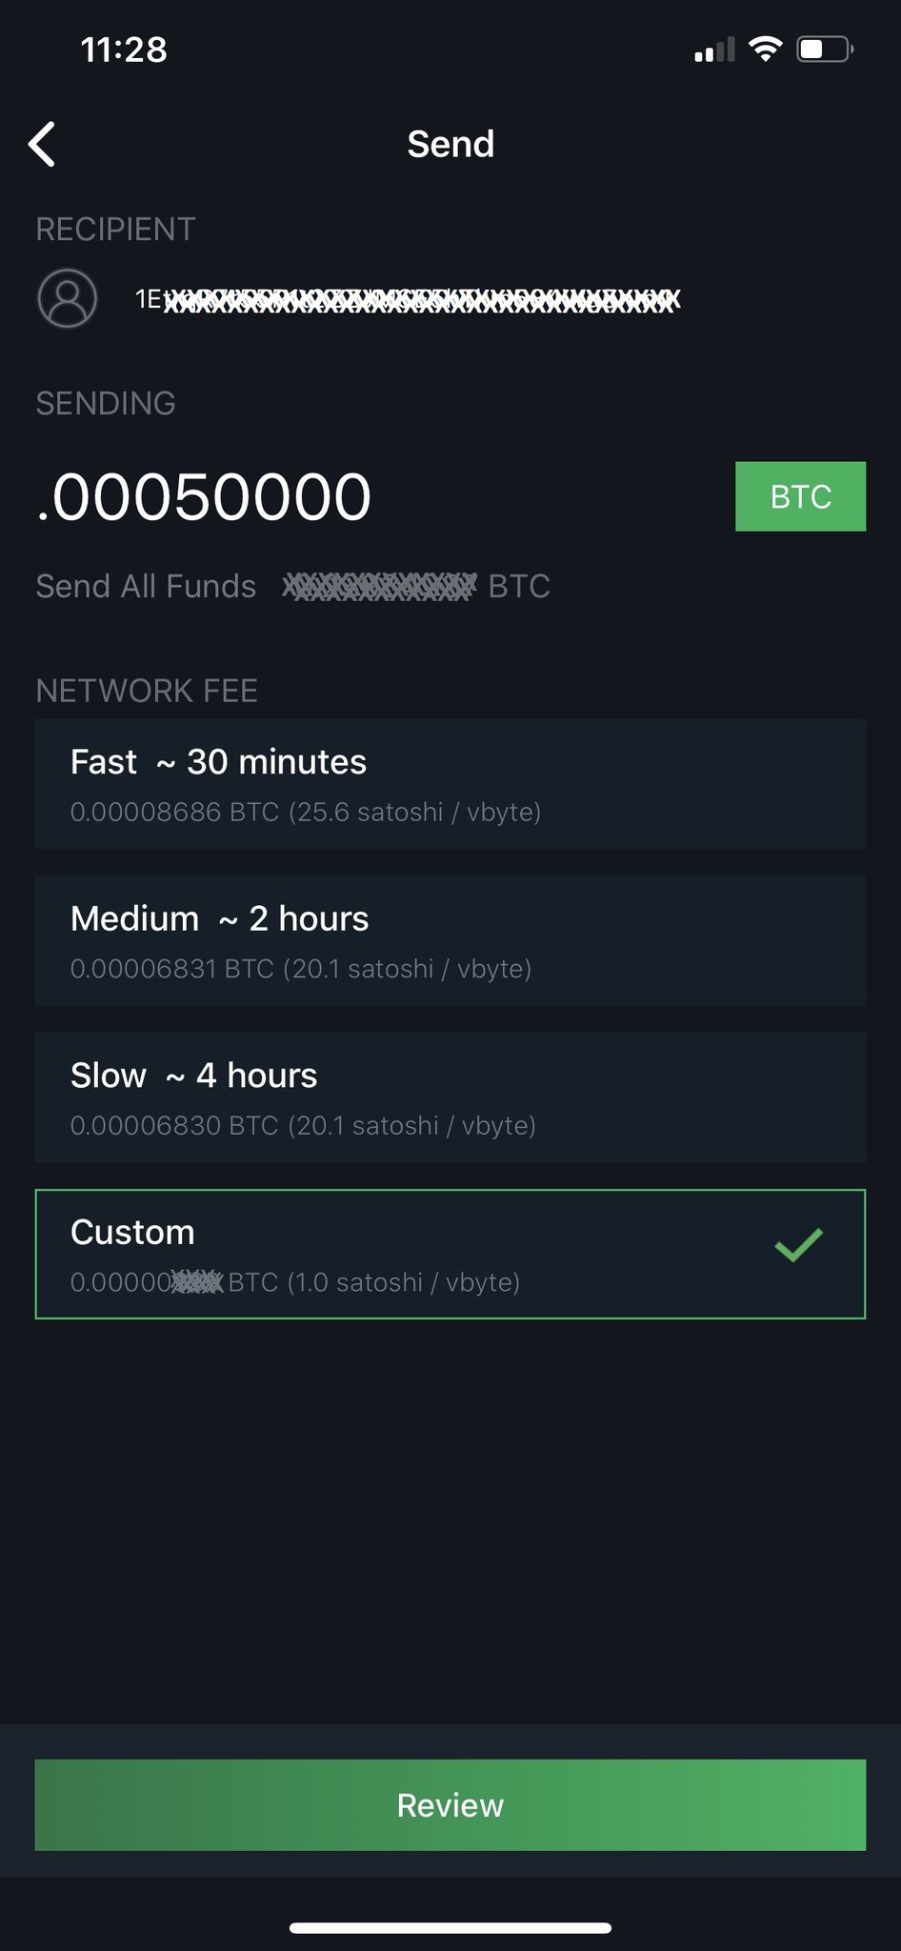Tap the home indicator bar
This screenshot has height=1951, width=901.
pos(450,1927)
